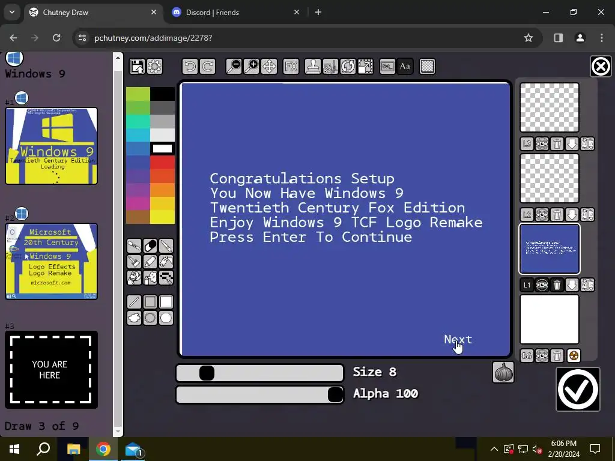Switch to the Discord | Friends tab
This screenshot has width=615, height=461.
pyautogui.click(x=236, y=13)
